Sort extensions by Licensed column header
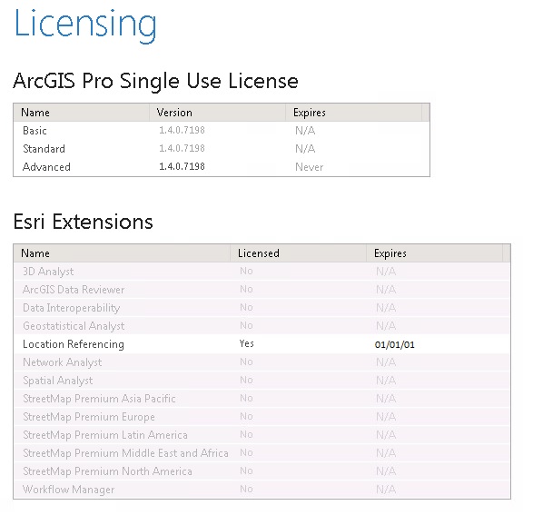This screenshot has height=515, width=533. pyautogui.click(x=298, y=253)
